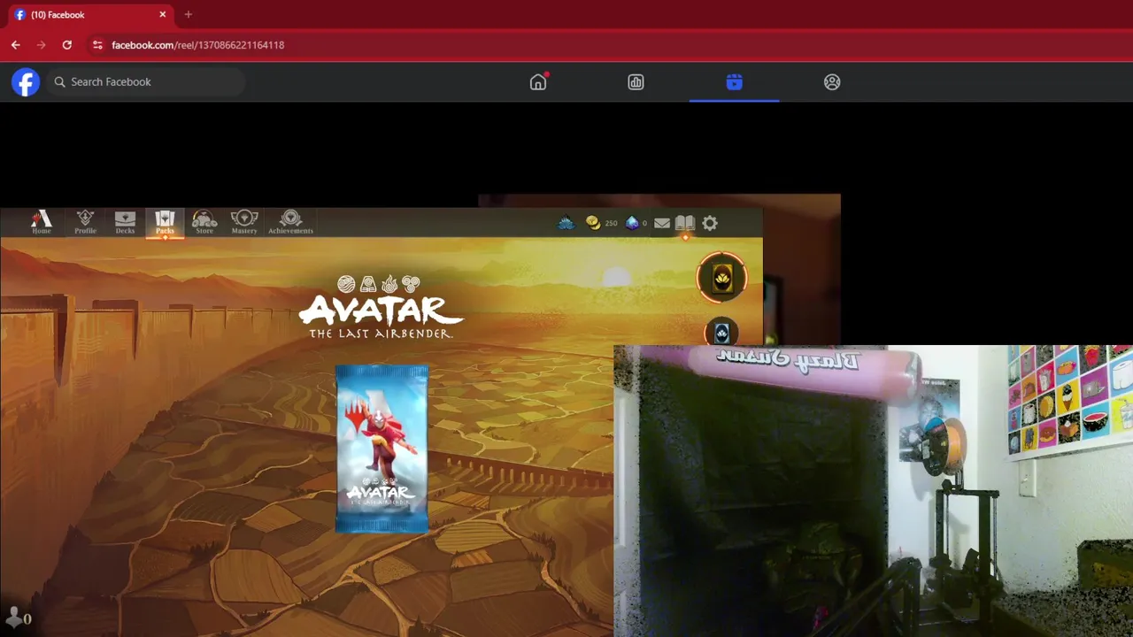Open the dashboard bar-chart icon in Facebook's top bar
The image size is (1133, 637).
click(x=636, y=82)
